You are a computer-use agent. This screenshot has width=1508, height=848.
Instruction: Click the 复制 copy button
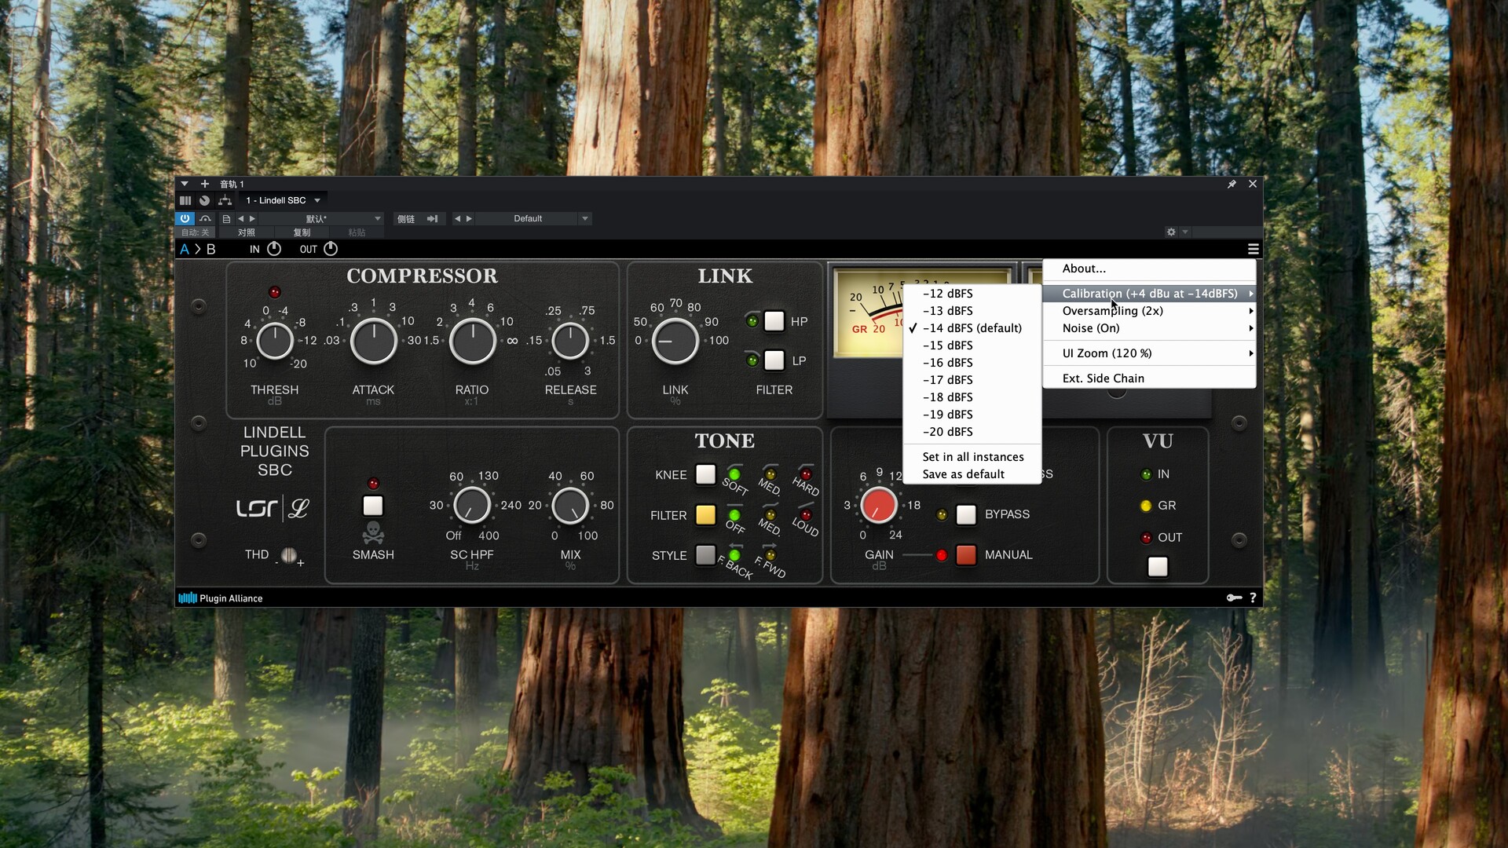point(302,232)
